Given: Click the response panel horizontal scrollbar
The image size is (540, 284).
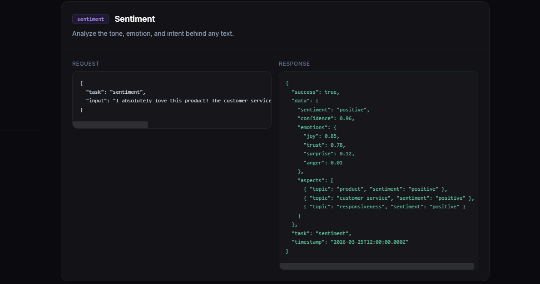Looking at the screenshot, I should pyautogui.click(x=377, y=266).
